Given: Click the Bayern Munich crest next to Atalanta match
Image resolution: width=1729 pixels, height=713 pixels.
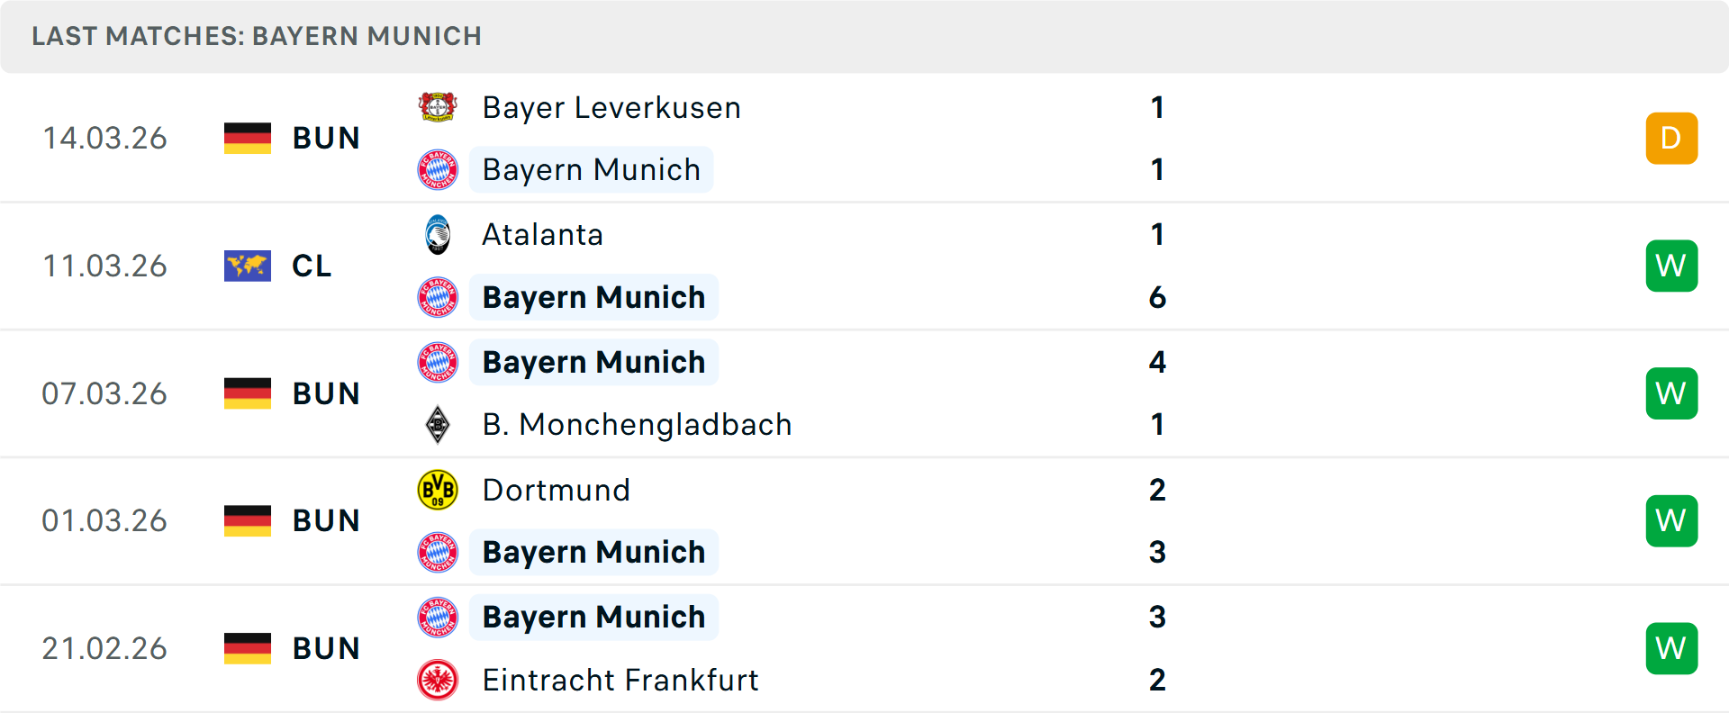Looking at the screenshot, I should click(438, 297).
